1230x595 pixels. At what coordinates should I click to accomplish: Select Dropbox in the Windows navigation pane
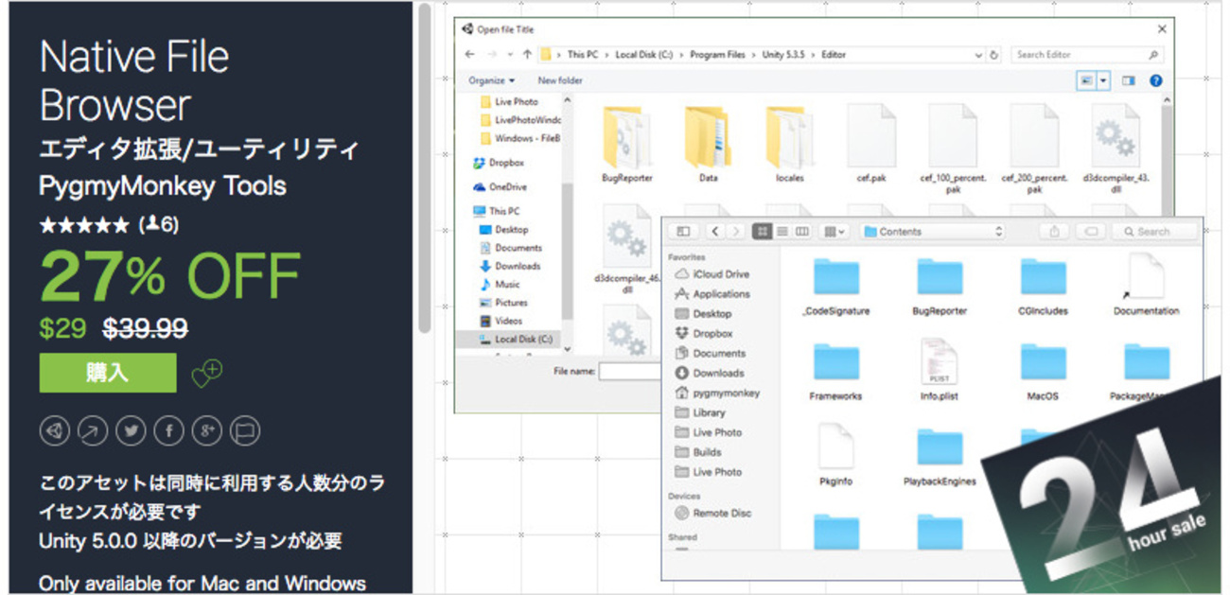(505, 163)
